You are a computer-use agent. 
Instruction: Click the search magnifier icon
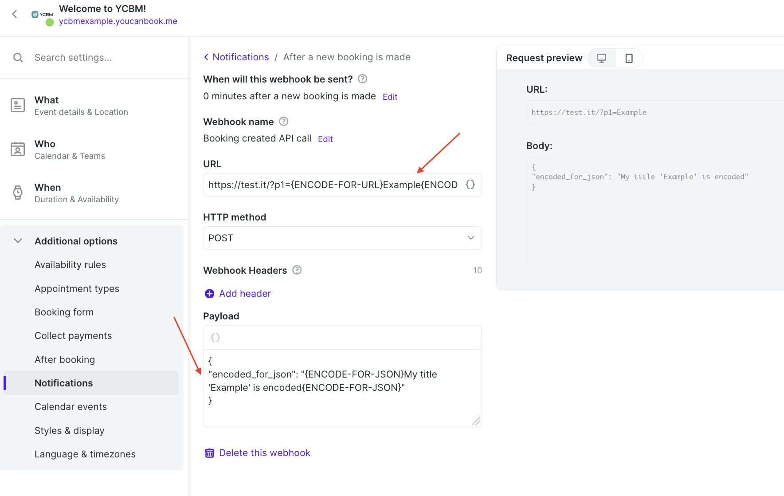coord(18,58)
